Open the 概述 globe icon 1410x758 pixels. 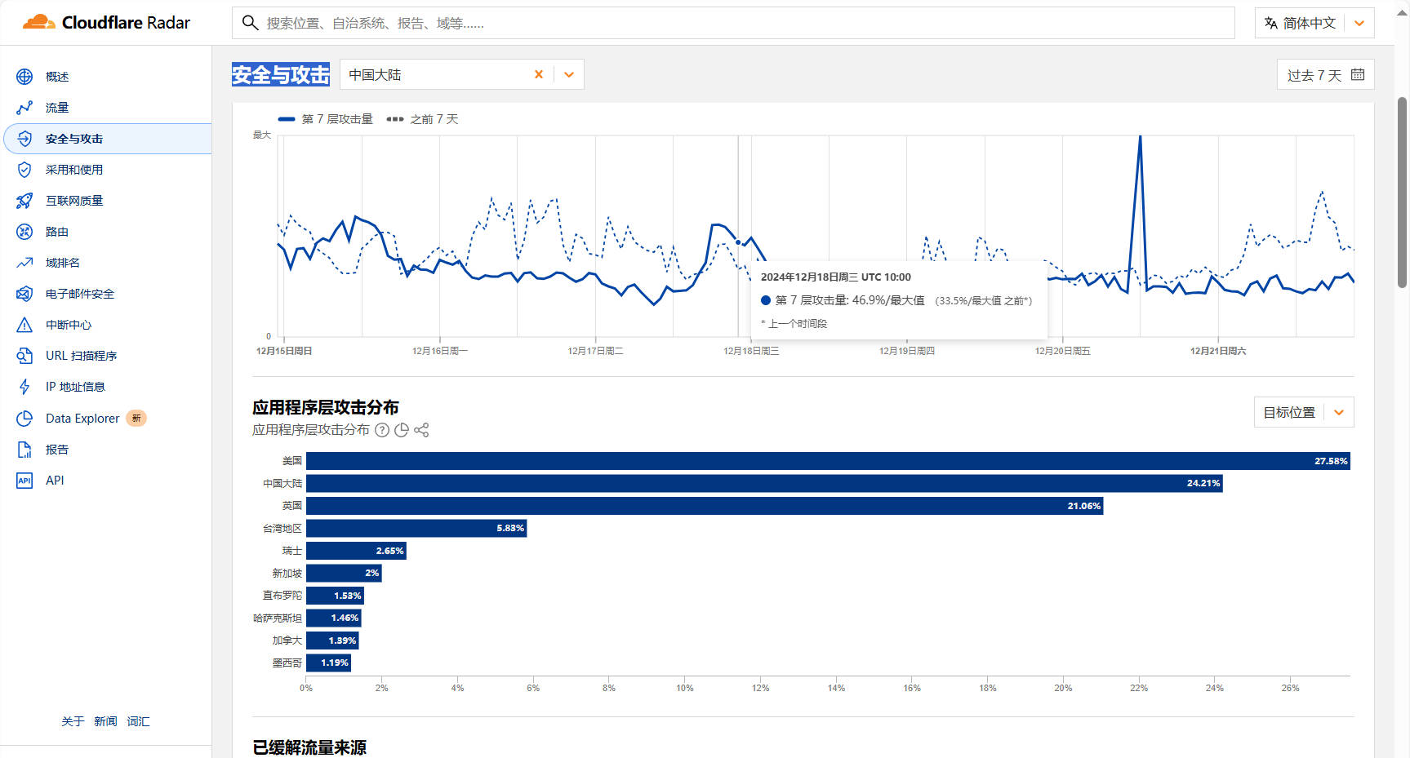coord(24,77)
